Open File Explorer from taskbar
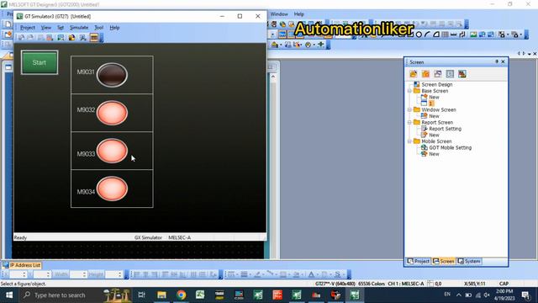Screen dimensions: 538x303 click(161, 295)
